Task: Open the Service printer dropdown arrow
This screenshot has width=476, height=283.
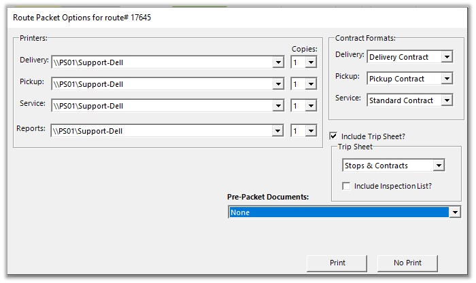Action: click(277, 106)
